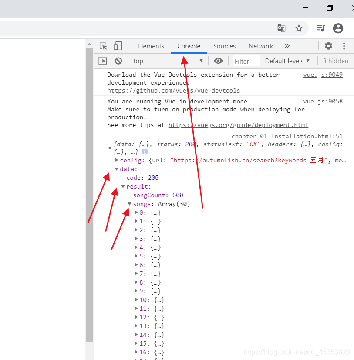
Task: Select the code: 200 entry
Action: (142, 178)
